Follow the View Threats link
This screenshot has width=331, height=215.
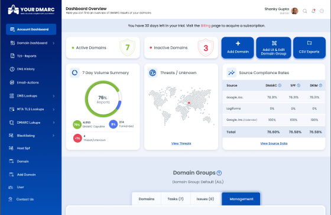[x=181, y=143]
